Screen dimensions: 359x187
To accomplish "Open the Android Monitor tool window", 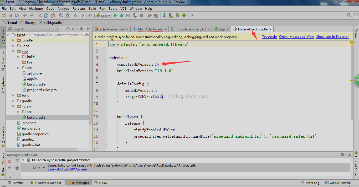I will pyautogui.click(x=46, y=183).
